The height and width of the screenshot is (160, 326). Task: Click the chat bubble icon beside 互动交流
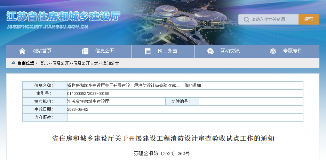[x=210, y=51]
